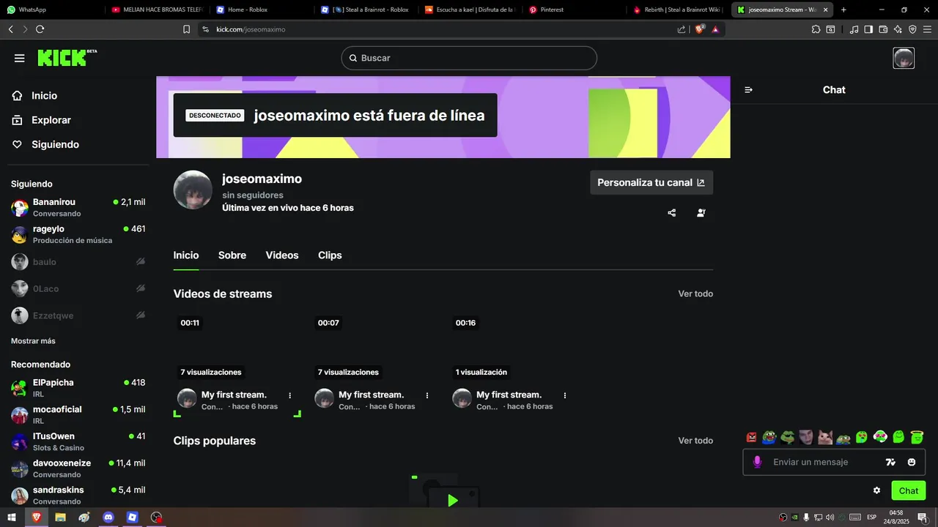
Task: Open the 7TV emote menu in chat
Action: pyautogui.click(x=890, y=462)
